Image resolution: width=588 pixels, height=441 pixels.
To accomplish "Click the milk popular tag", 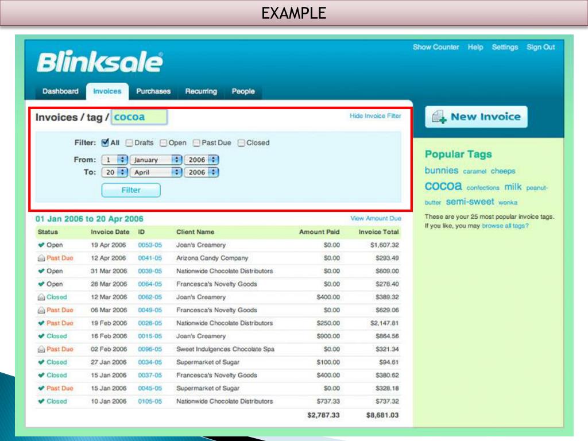I will (x=513, y=187).
